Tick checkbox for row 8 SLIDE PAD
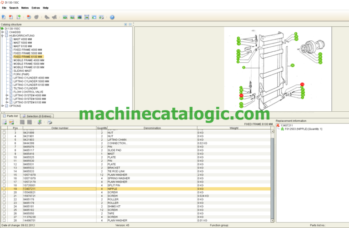The height and width of the screenshot is (228, 349). pyautogui.click(x=4, y=150)
